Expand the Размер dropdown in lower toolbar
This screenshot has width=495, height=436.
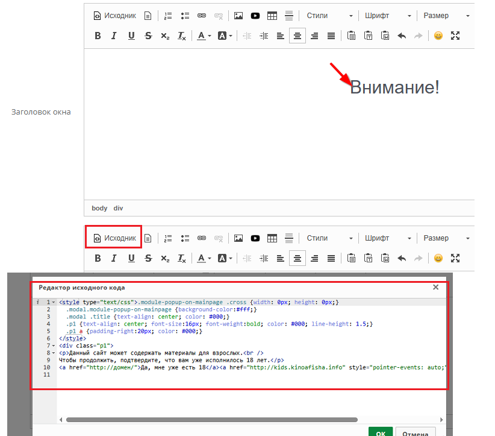point(446,238)
